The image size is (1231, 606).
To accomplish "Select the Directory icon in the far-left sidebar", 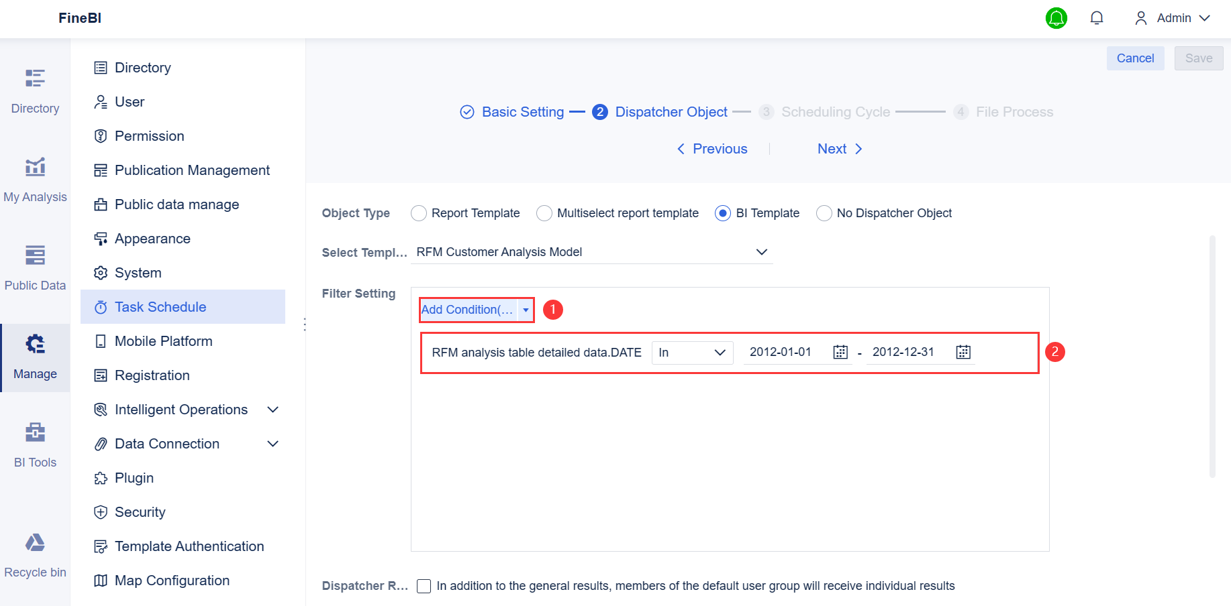I will click(35, 89).
